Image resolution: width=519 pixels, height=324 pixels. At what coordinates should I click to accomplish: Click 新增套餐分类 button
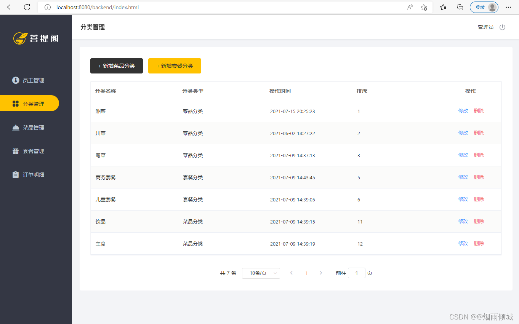(175, 66)
